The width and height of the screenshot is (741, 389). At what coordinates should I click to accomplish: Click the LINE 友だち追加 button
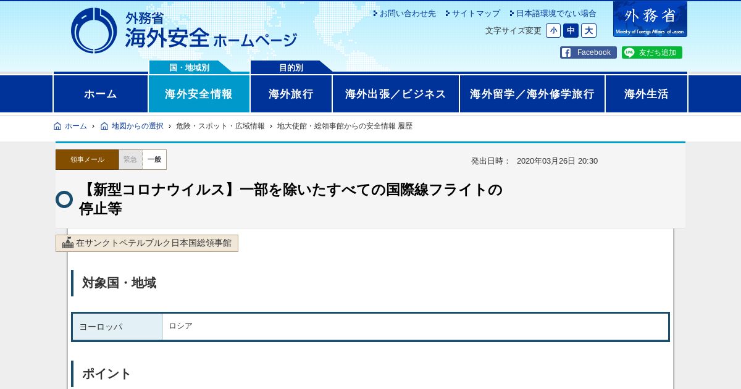pos(652,52)
